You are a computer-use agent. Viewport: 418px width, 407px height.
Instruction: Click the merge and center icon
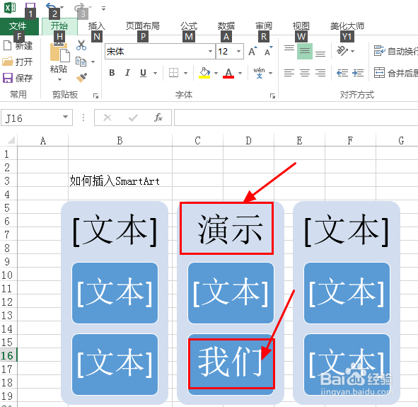coord(379,72)
